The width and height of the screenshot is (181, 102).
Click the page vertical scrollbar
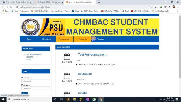coord(180,47)
